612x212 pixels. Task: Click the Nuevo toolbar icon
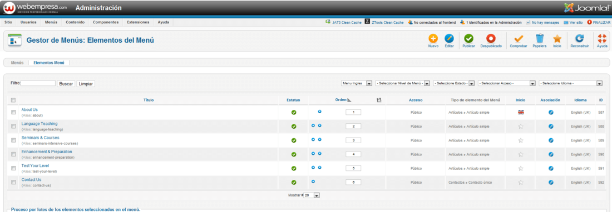tap(433, 38)
